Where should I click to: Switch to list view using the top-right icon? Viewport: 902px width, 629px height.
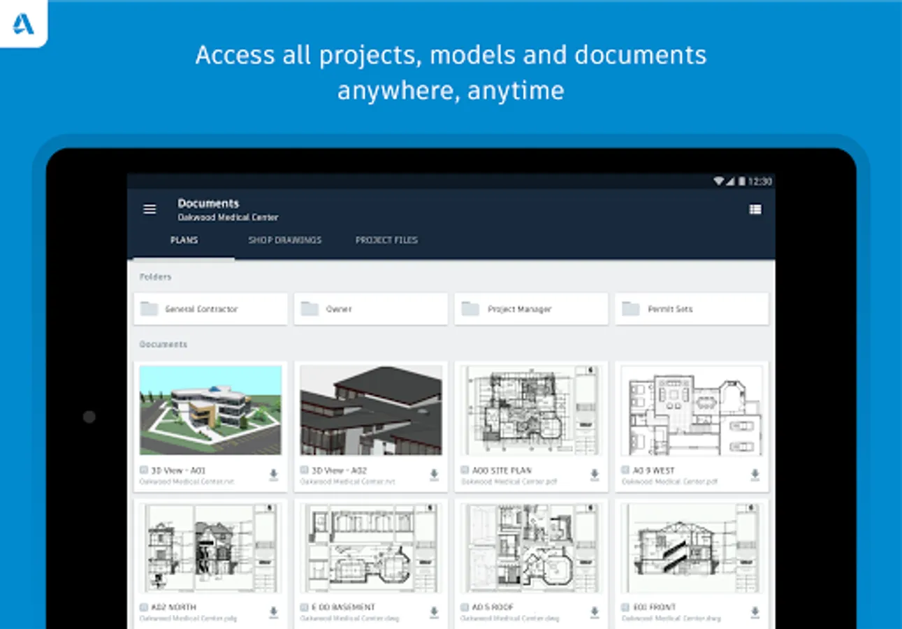coord(755,210)
